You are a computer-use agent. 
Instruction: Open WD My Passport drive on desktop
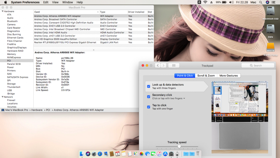click(x=270, y=48)
